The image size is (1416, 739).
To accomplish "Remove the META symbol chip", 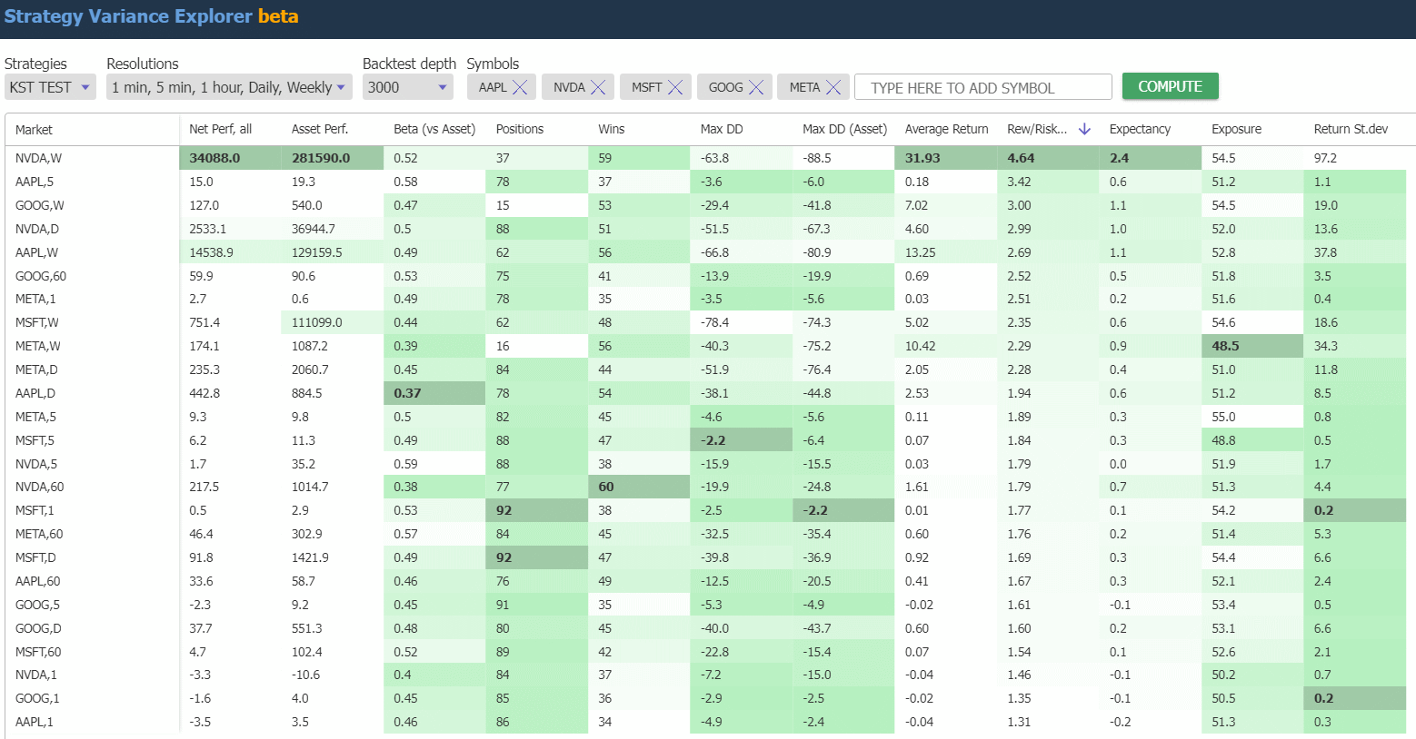I will tap(832, 86).
